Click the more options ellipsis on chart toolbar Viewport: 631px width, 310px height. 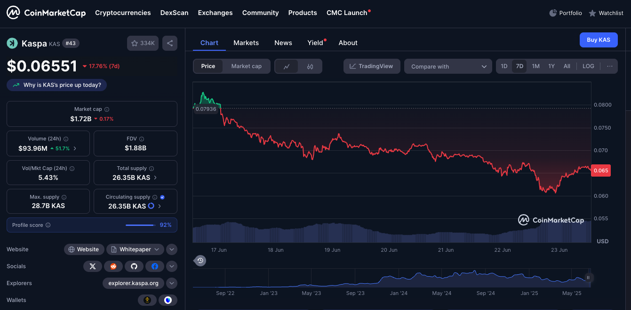610,66
